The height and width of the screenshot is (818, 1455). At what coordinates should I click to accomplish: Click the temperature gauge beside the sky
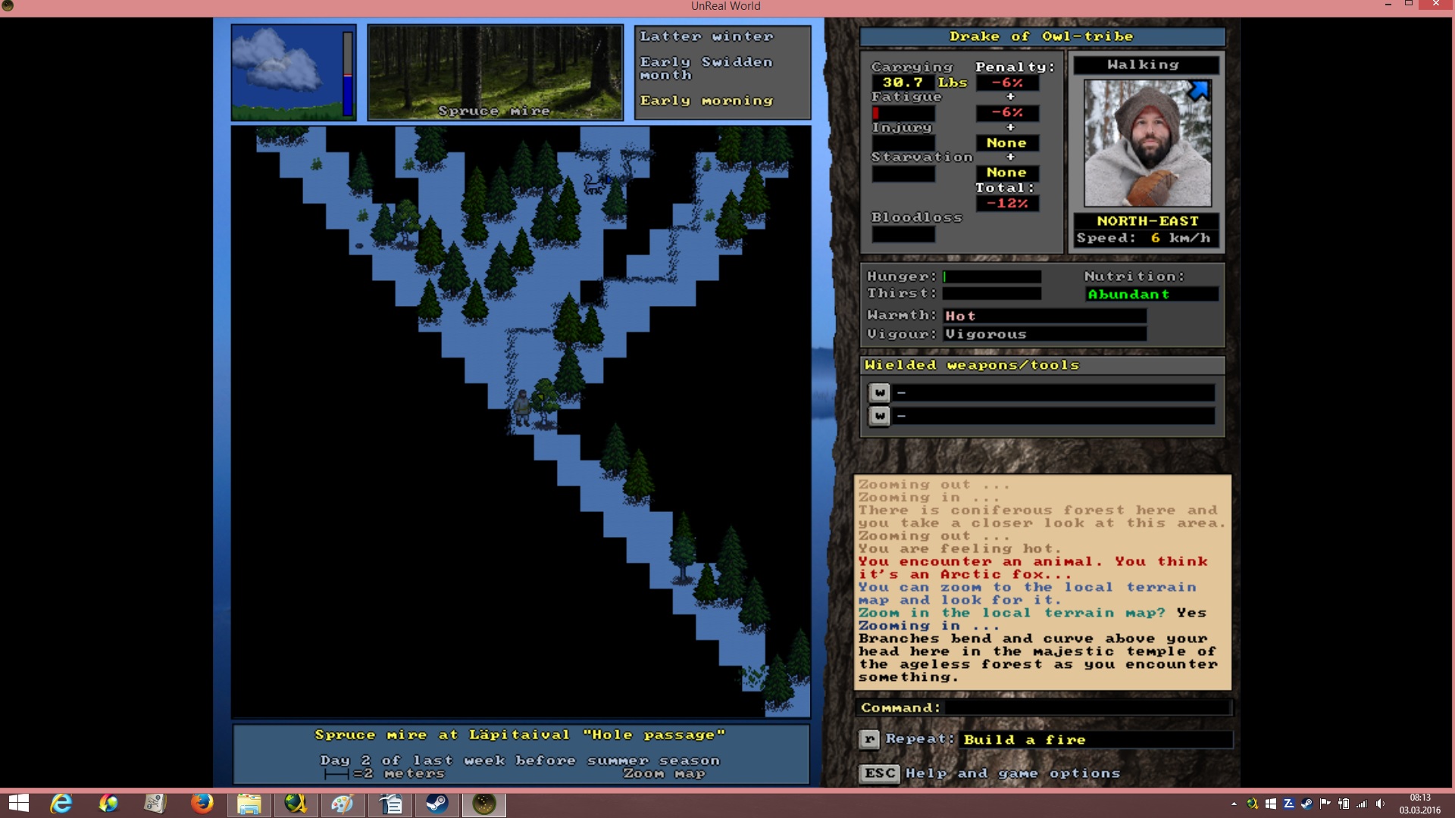pos(348,73)
